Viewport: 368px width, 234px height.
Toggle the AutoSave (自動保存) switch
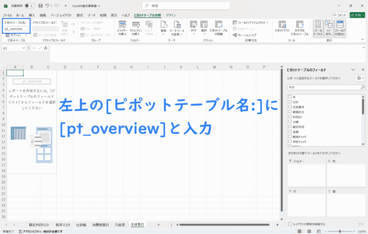[30, 6]
